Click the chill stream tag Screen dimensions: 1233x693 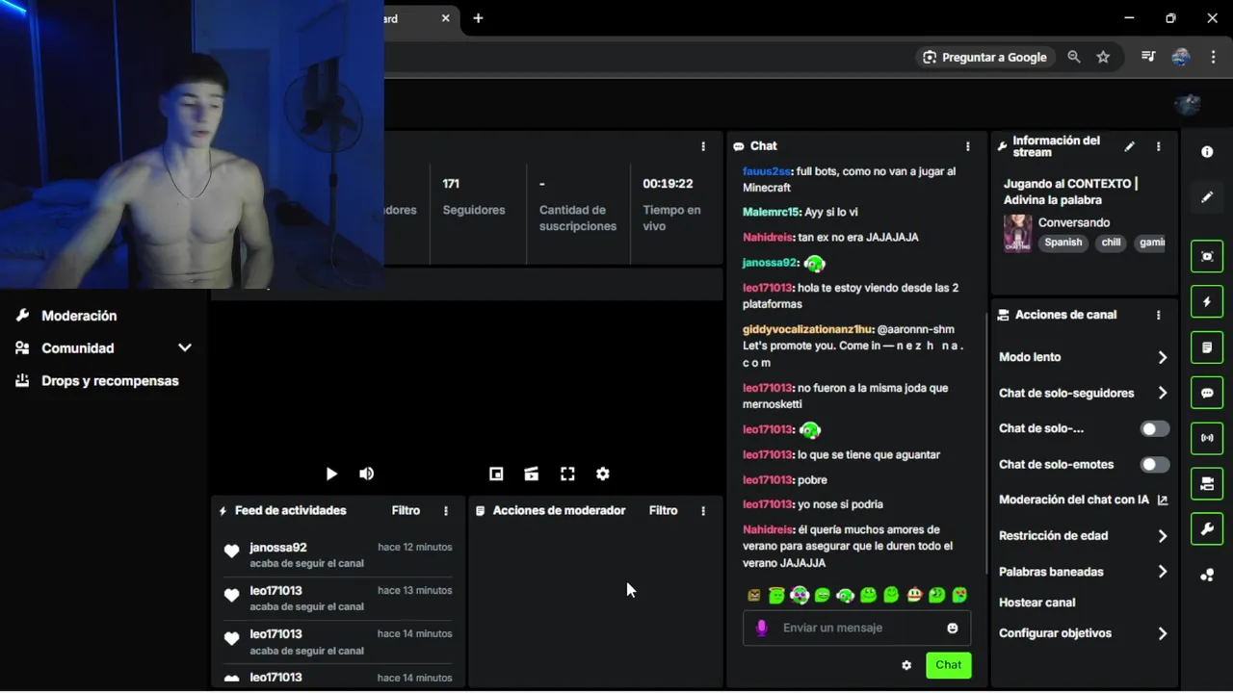(1111, 243)
